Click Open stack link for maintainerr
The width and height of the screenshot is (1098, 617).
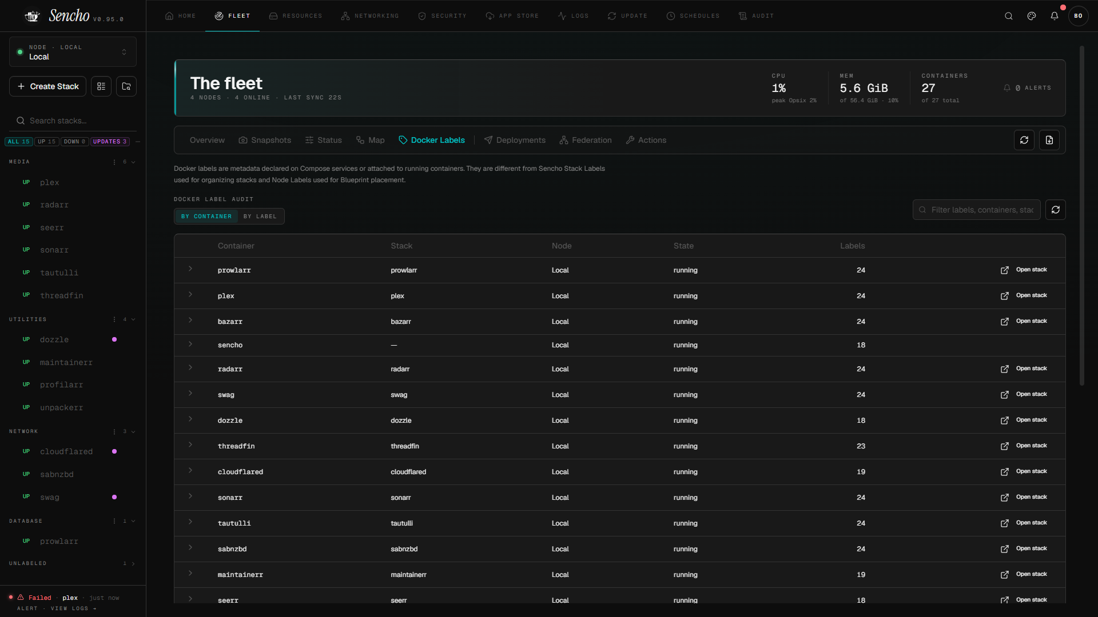1024,574
